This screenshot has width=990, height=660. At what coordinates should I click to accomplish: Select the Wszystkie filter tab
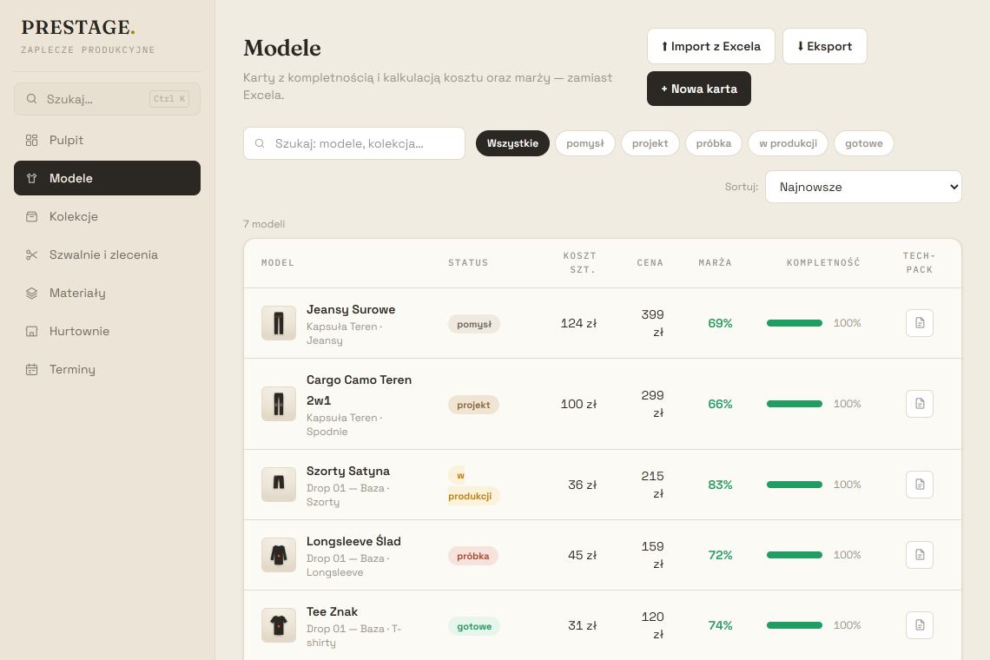point(512,143)
